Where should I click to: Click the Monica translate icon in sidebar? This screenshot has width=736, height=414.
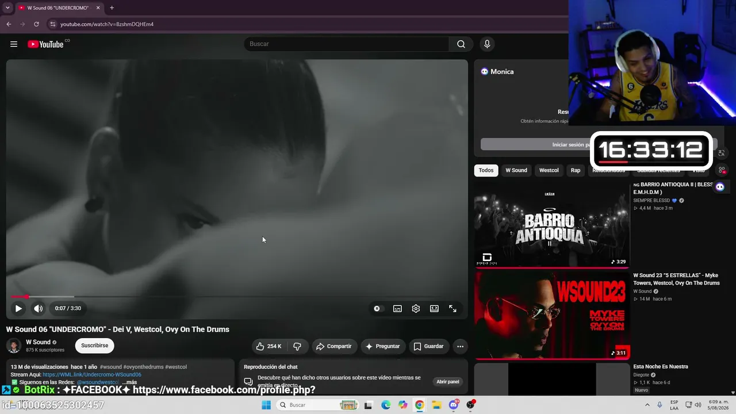click(722, 153)
